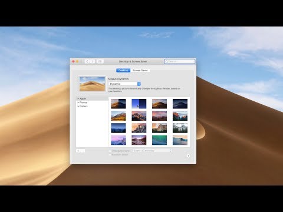Select the Folders source row
Image resolution: width=283 pixels, height=212 pixels.
[x=92, y=106]
